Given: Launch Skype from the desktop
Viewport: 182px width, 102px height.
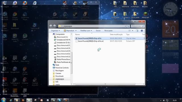Looking at the screenshot, I should tap(5, 37).
